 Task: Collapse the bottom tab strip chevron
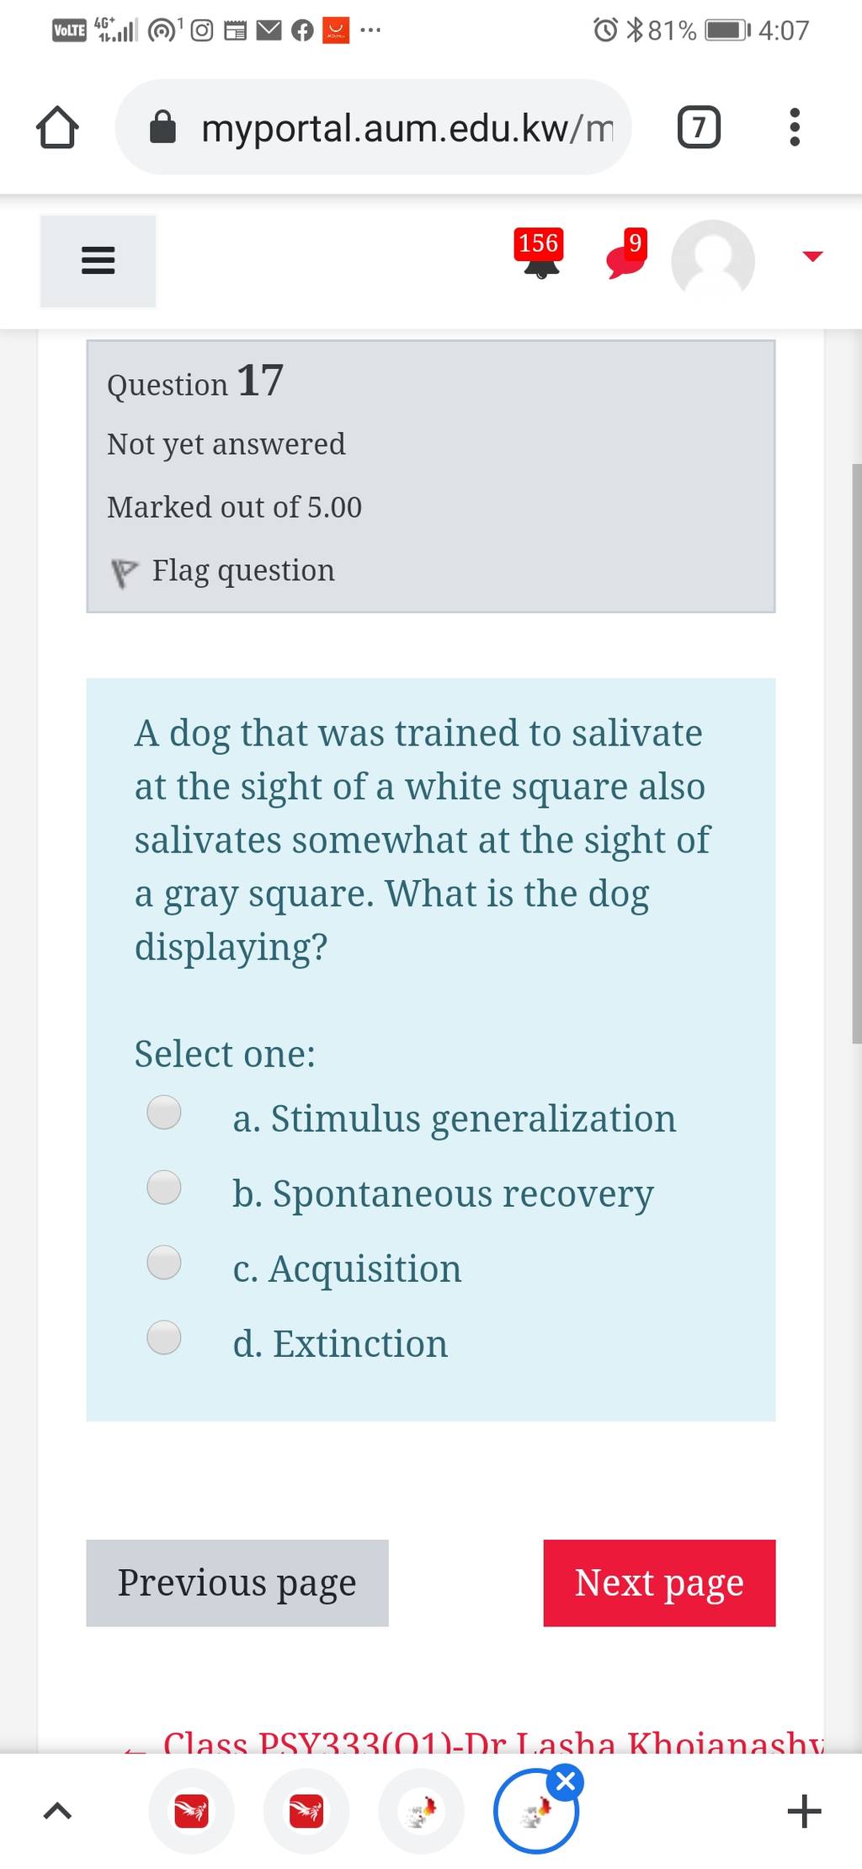[56, 1811]
